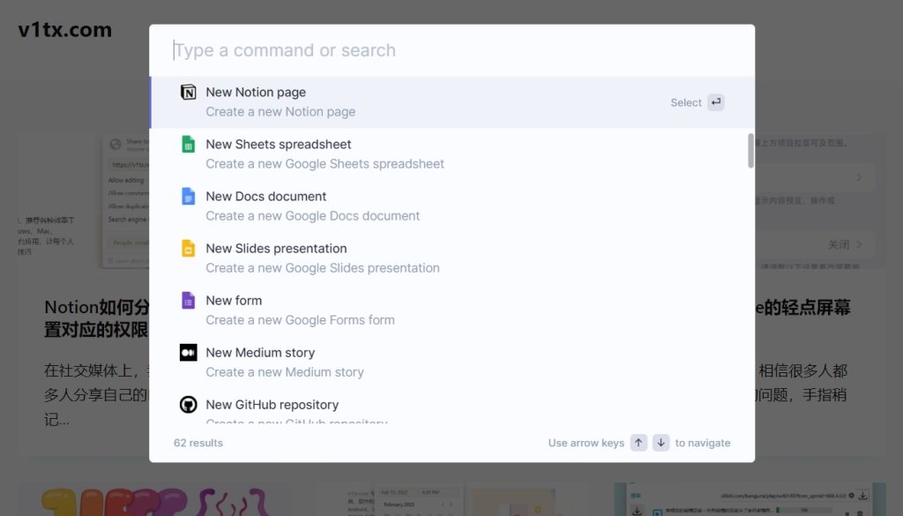Click 'Create a new Notion page' description
The height and width of the screenshot is (516, 903).
pyautogui.click(x=280, y=112)
